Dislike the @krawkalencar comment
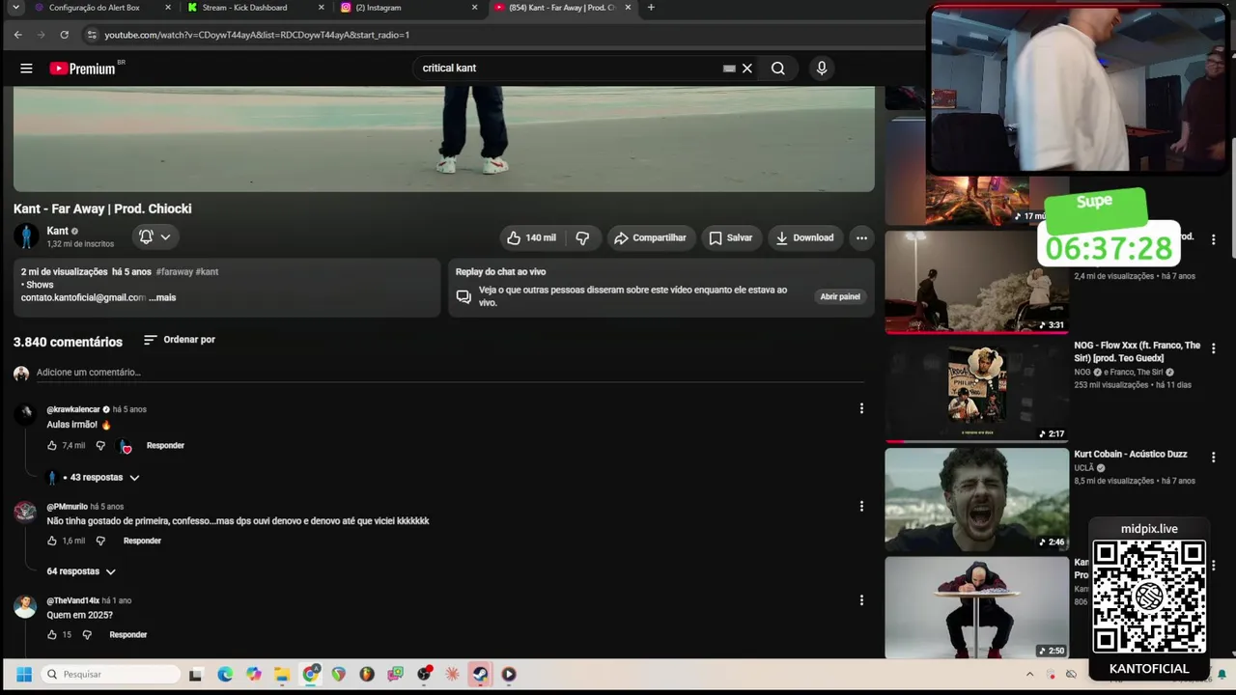Screen dimensions: 1236x695 (x=100, y=445)
